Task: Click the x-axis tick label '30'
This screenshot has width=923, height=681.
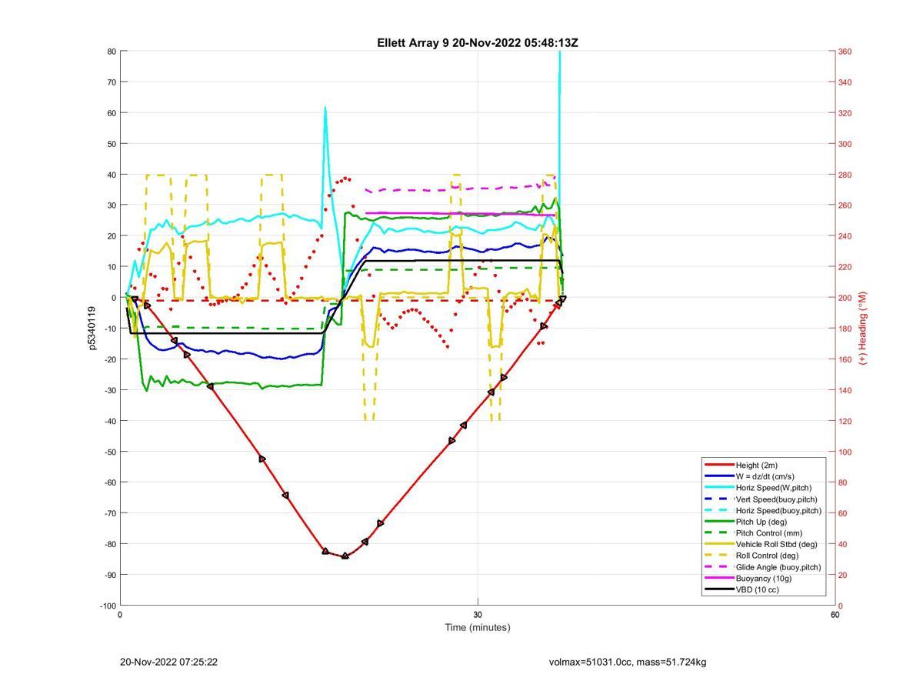Action: point(478,614)
